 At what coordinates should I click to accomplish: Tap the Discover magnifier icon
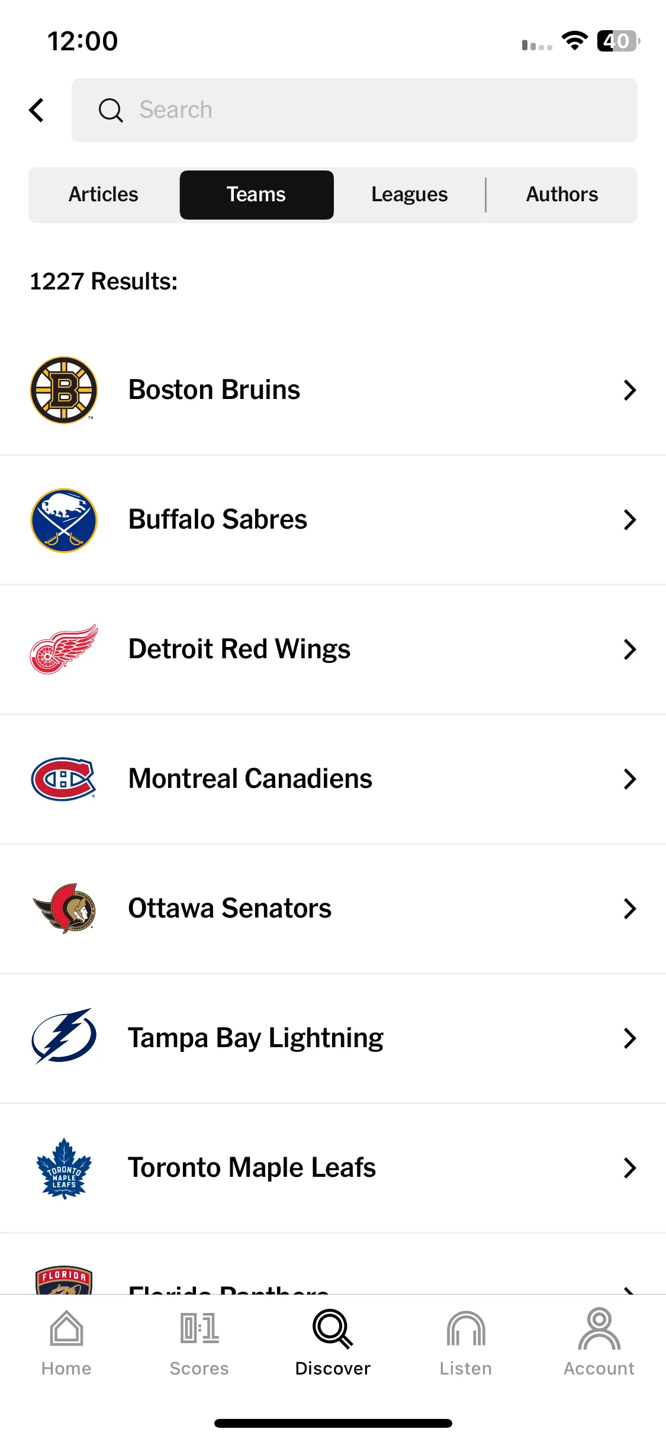(333, 1328)
